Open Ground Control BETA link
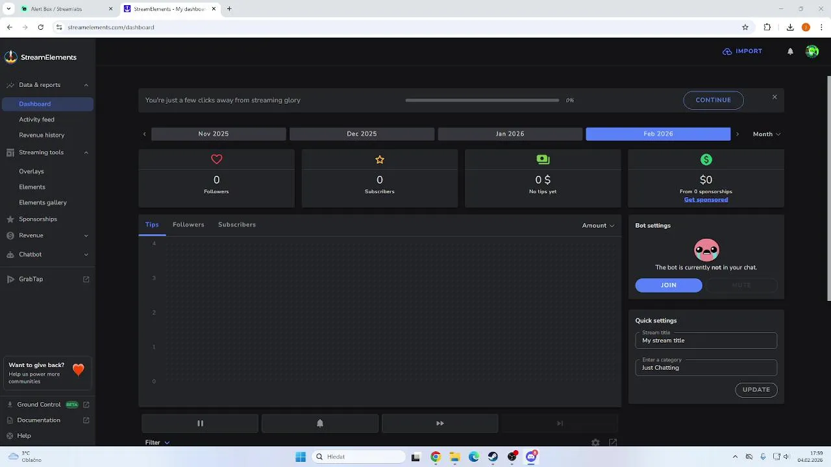This screenshot has height=467, width=831. click(x=47, y=405)
